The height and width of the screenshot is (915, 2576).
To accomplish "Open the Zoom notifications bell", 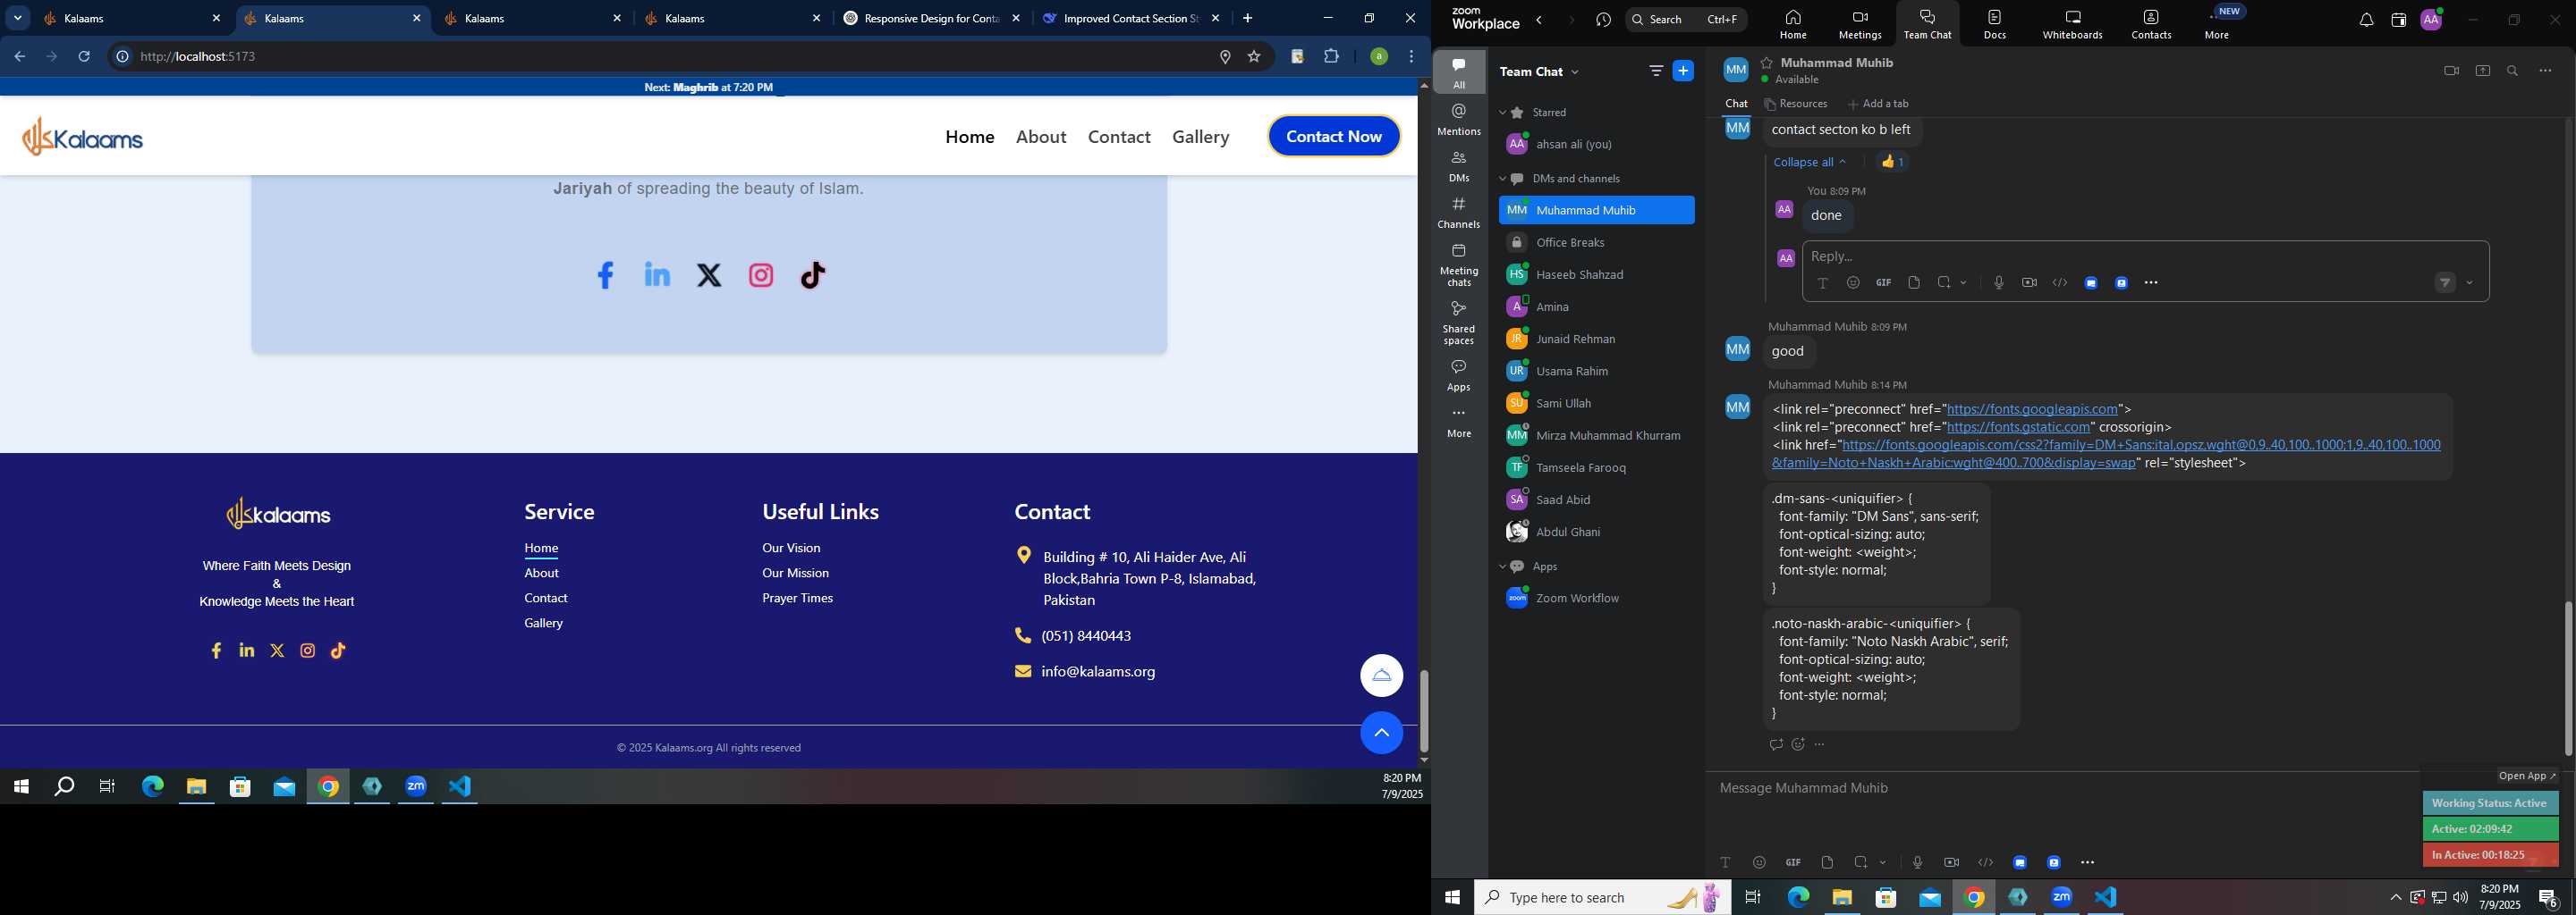I will pos(2366,20).
